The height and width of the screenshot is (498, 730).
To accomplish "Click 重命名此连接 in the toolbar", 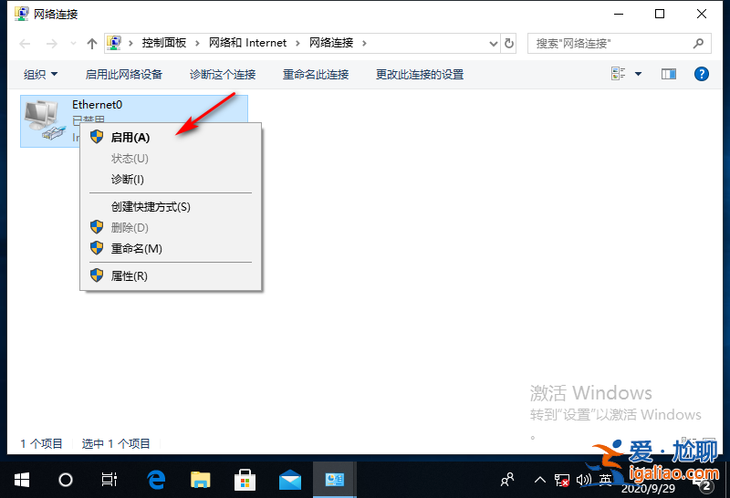I will pyautogui.click(x=316, y=75).
